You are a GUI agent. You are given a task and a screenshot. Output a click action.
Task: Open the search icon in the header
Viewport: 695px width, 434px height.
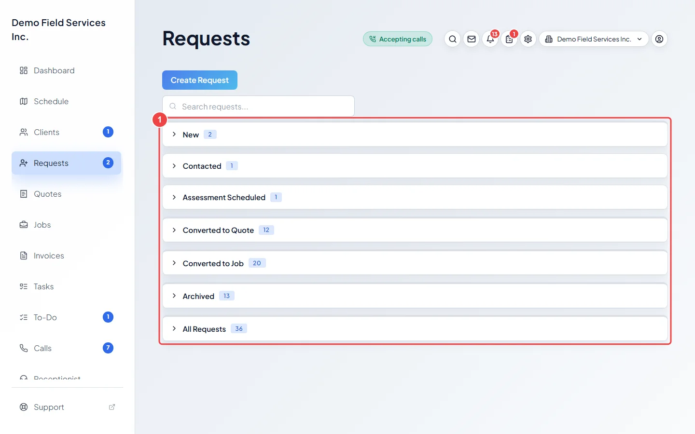click(x=452, y=39)
